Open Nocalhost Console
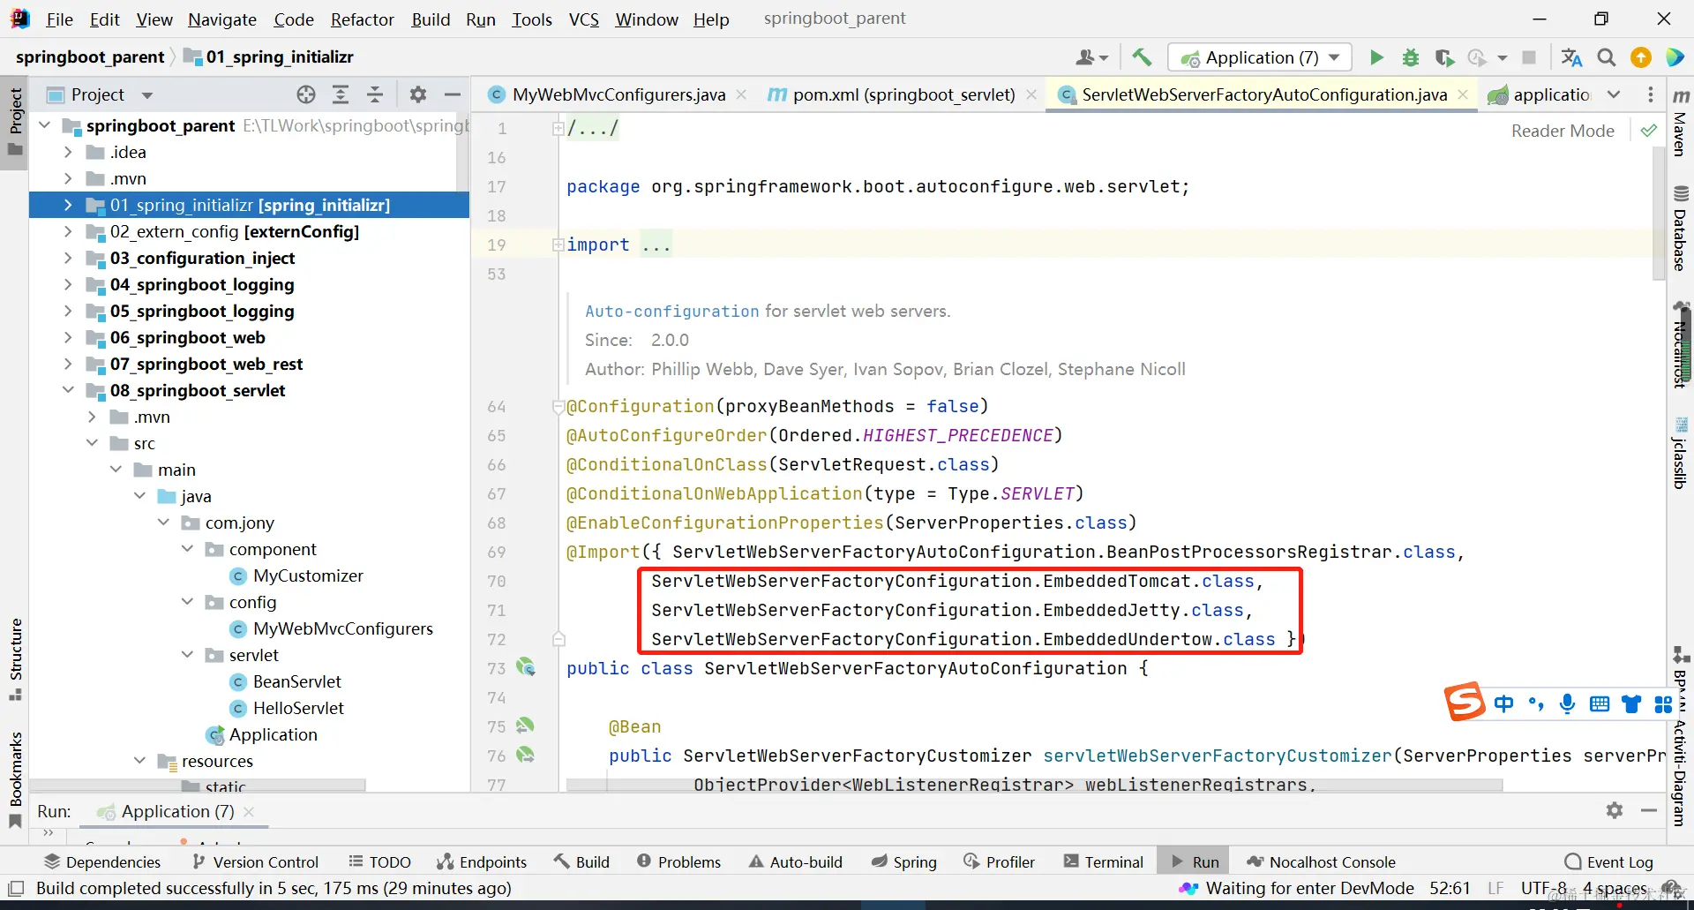1694x910 pixels. 1321,861
